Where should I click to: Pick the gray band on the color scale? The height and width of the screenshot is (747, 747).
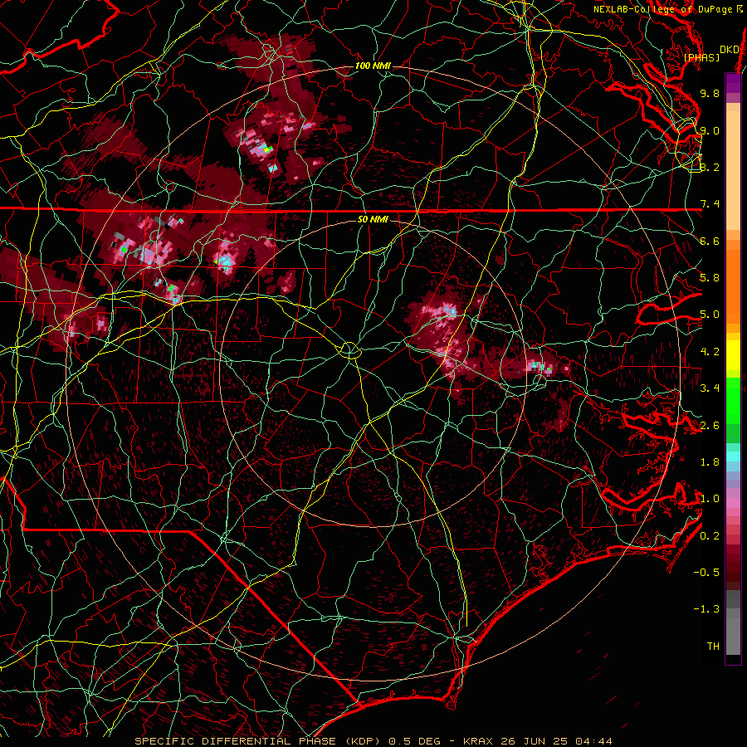click(733, 624)
